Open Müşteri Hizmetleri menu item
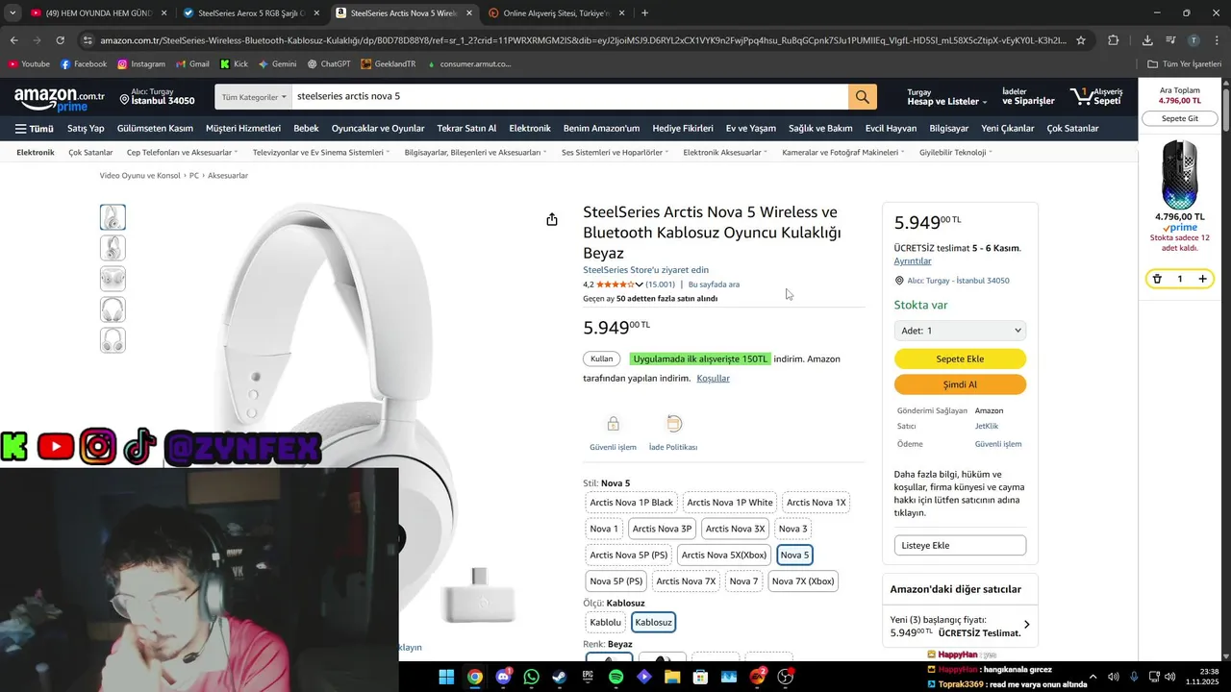 243,129
